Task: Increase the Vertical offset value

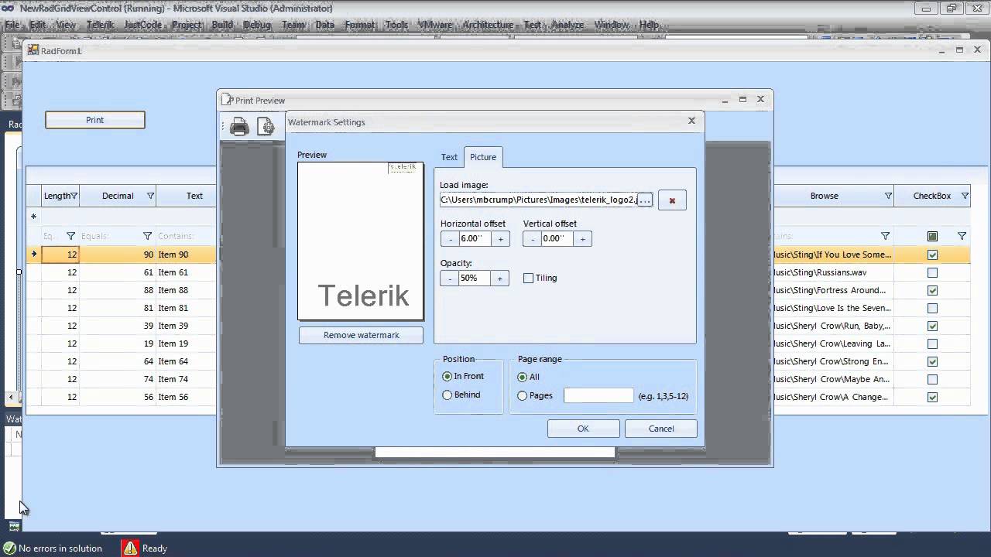Action: pos(582,239)
